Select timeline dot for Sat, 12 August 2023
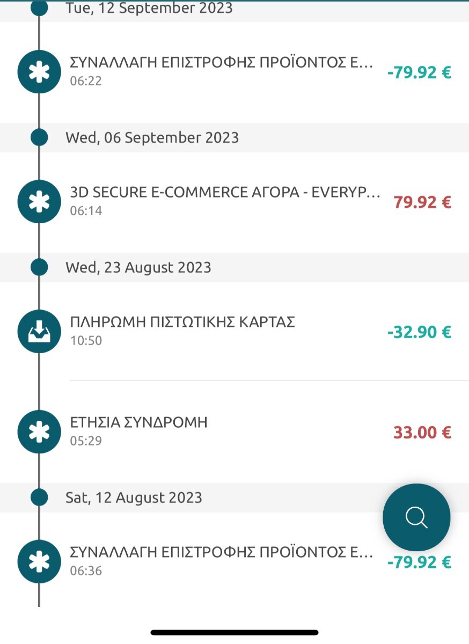Screen dimensions: 469x644 point(39,497)
